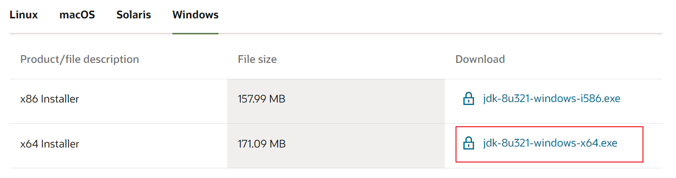Click the Download column header
The width and height of the screenshot is (676, 178).
tap(480, 59)
